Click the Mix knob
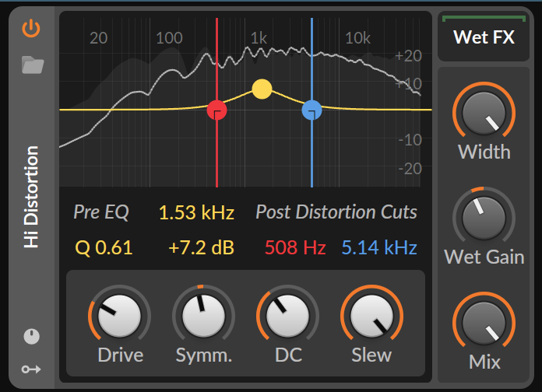This screenshot has width=542, height=392. (x=484, y=324)
